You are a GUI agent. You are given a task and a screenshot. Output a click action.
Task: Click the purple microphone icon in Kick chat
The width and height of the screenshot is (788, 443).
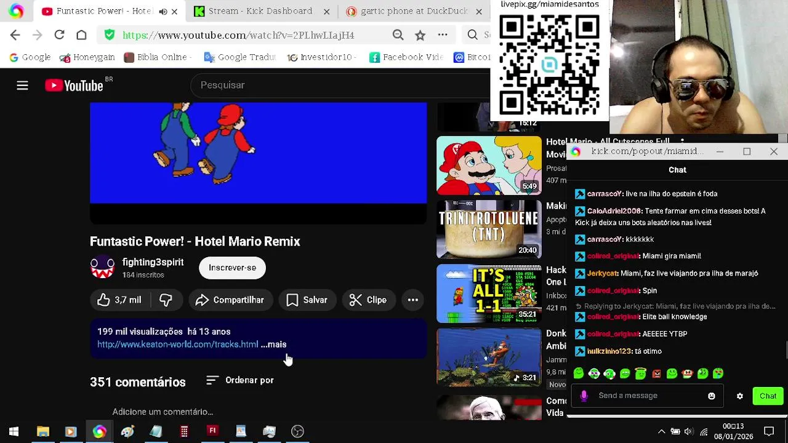[584, 396]
